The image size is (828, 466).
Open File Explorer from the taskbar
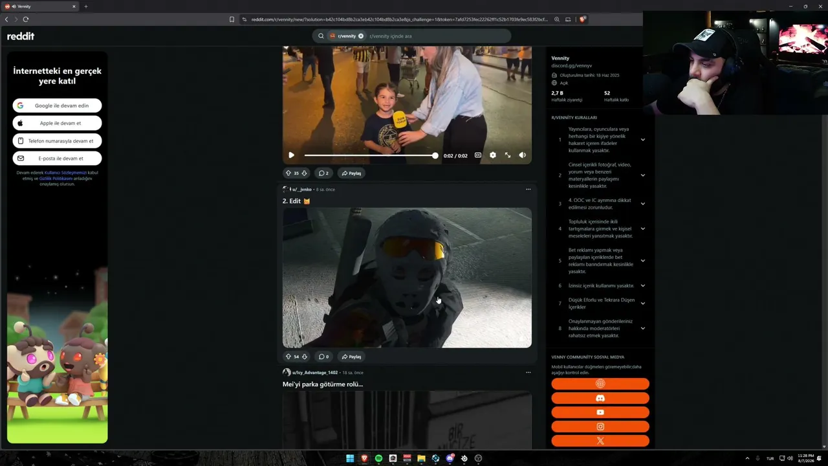tap(421, 458)
